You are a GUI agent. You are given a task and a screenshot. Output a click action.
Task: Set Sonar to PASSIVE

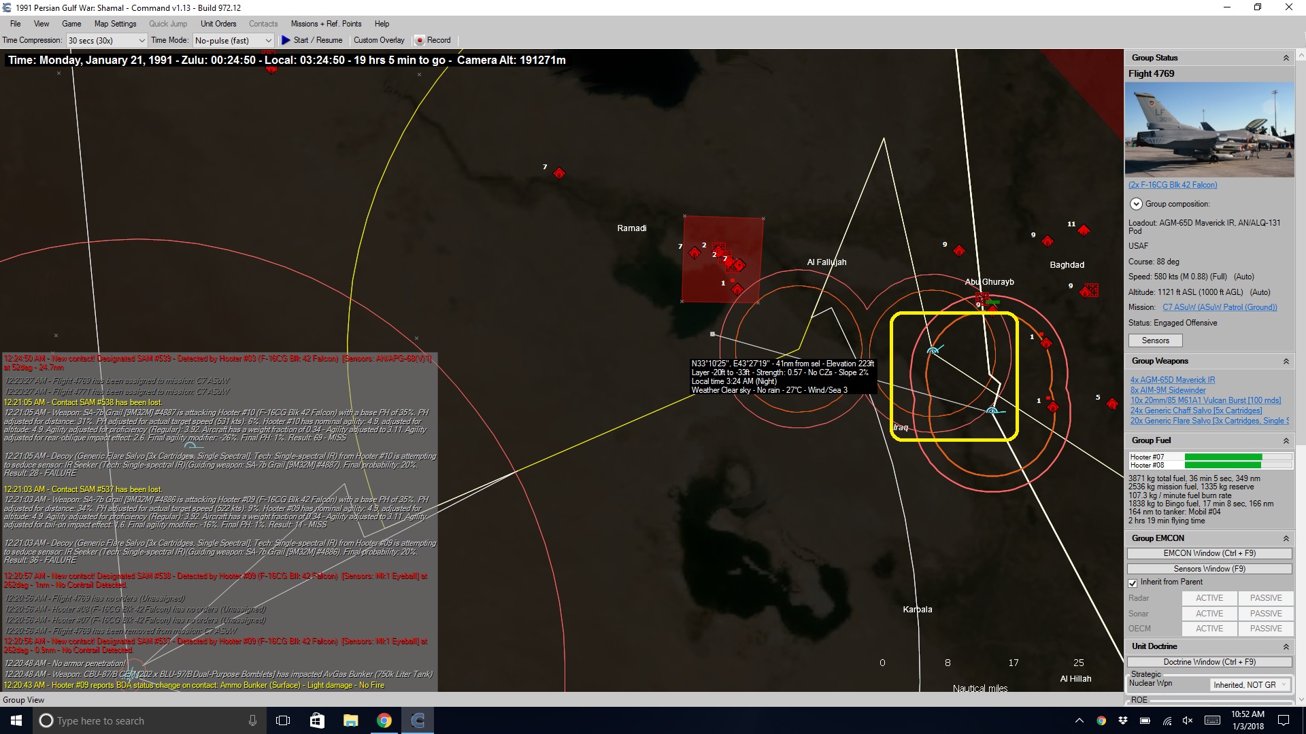(x=1265, y=614)
